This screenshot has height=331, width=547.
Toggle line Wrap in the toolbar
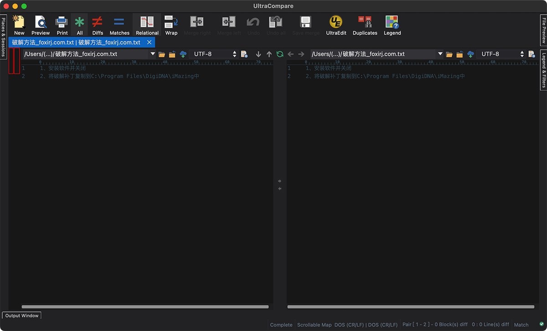[x=171, y=25]
